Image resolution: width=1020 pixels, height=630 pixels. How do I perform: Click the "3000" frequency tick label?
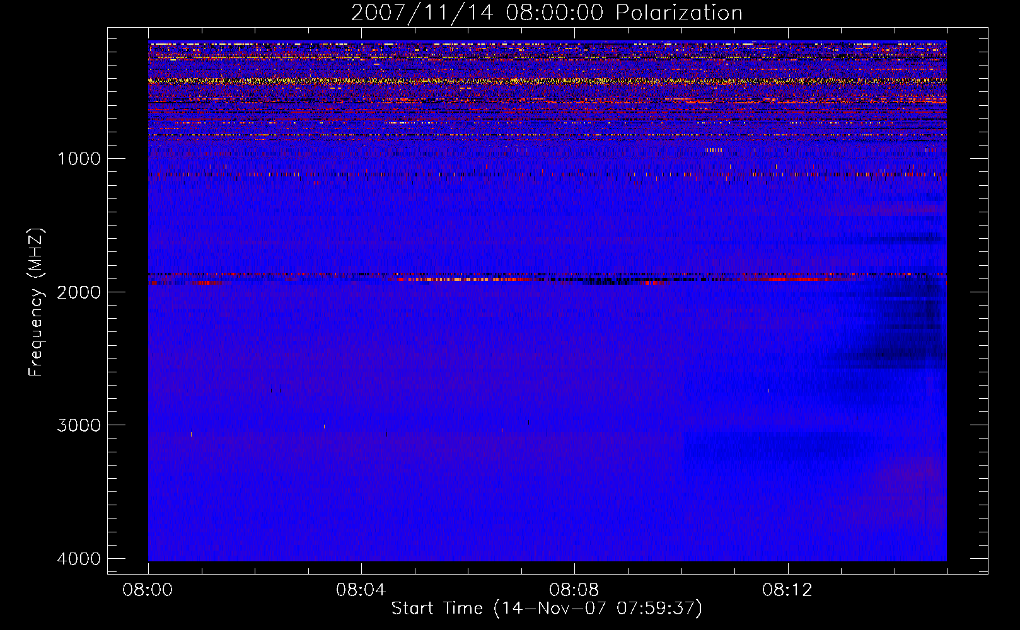pyautogui.click(x=79, y=425)
